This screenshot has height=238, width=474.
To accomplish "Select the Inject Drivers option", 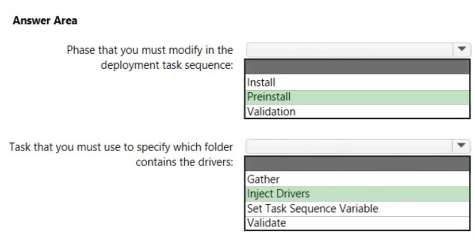I will [x=357, y=194].
